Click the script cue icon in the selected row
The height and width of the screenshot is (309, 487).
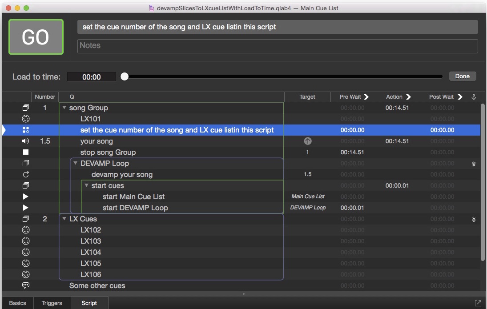click(25, 130)
